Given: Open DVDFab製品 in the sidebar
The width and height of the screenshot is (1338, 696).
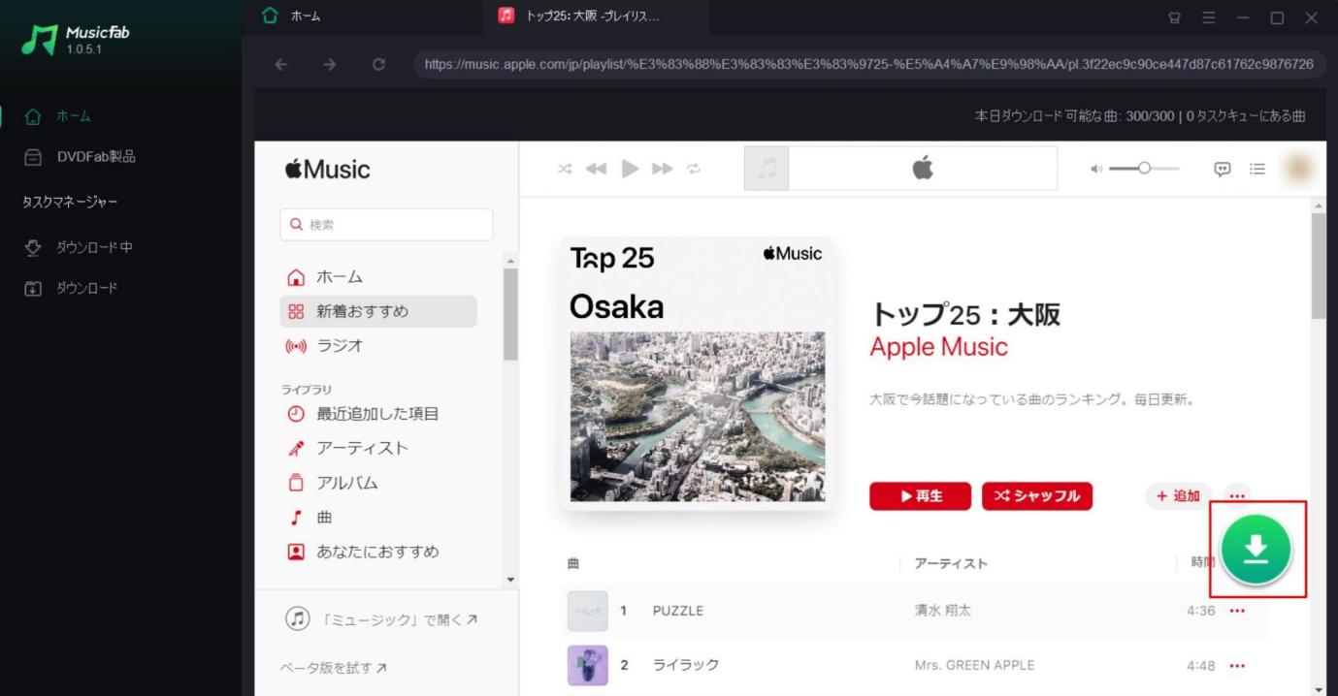Looking at the screenshot, I should 80,157.
